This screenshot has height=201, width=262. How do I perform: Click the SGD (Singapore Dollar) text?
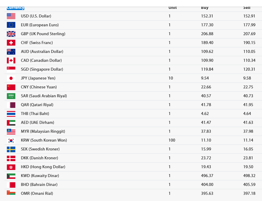(x=42, y=69)
